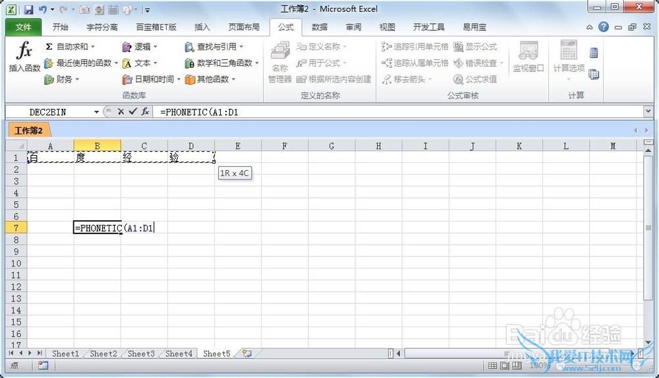This screenshot has width=659, height=378.
Task: Switch to Sheet1 worksheet tab
Action: (65, 354)
